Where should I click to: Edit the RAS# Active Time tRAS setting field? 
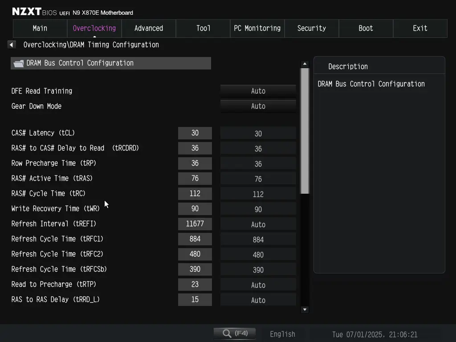(258, 179)
